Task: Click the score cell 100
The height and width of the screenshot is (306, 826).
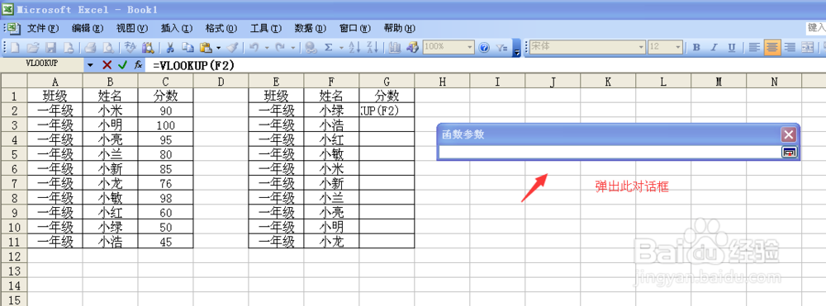Action: (x=166, y=125)
